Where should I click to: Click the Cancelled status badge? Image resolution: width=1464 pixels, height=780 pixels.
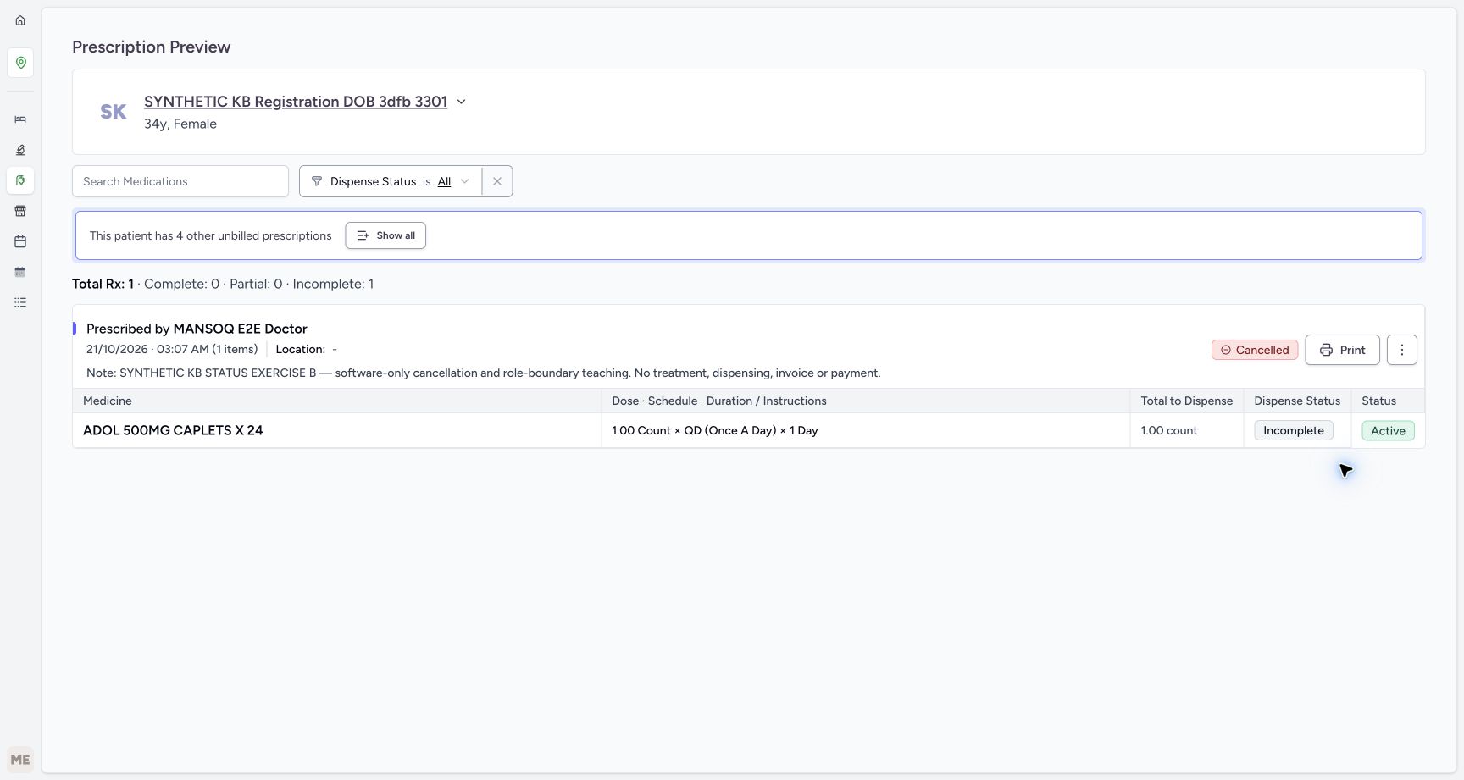[x=1255, y=350]
